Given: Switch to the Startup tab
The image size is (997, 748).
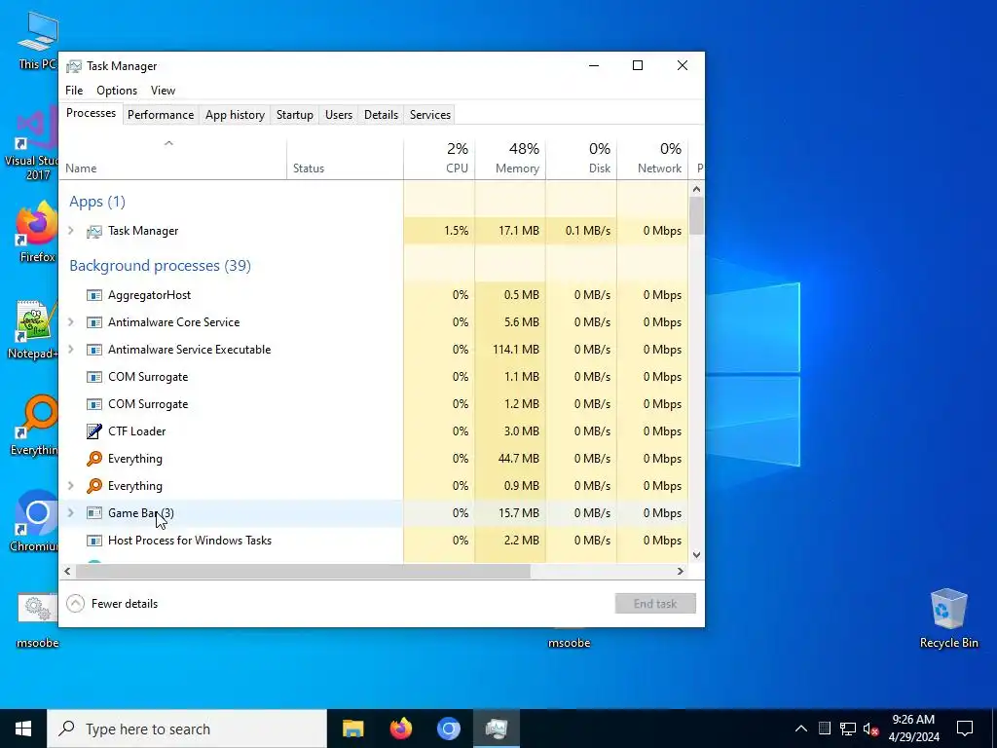Looking at the screenshot, I should pos(294,115).
